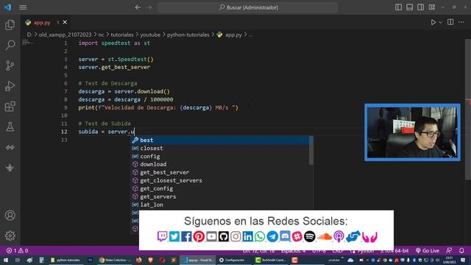Click line 1 'import speedtest as st'
The height and width of the screenshot is (265, 471).
114,43
